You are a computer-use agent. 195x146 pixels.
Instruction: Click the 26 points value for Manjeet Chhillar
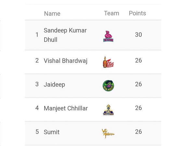(138, 108)
